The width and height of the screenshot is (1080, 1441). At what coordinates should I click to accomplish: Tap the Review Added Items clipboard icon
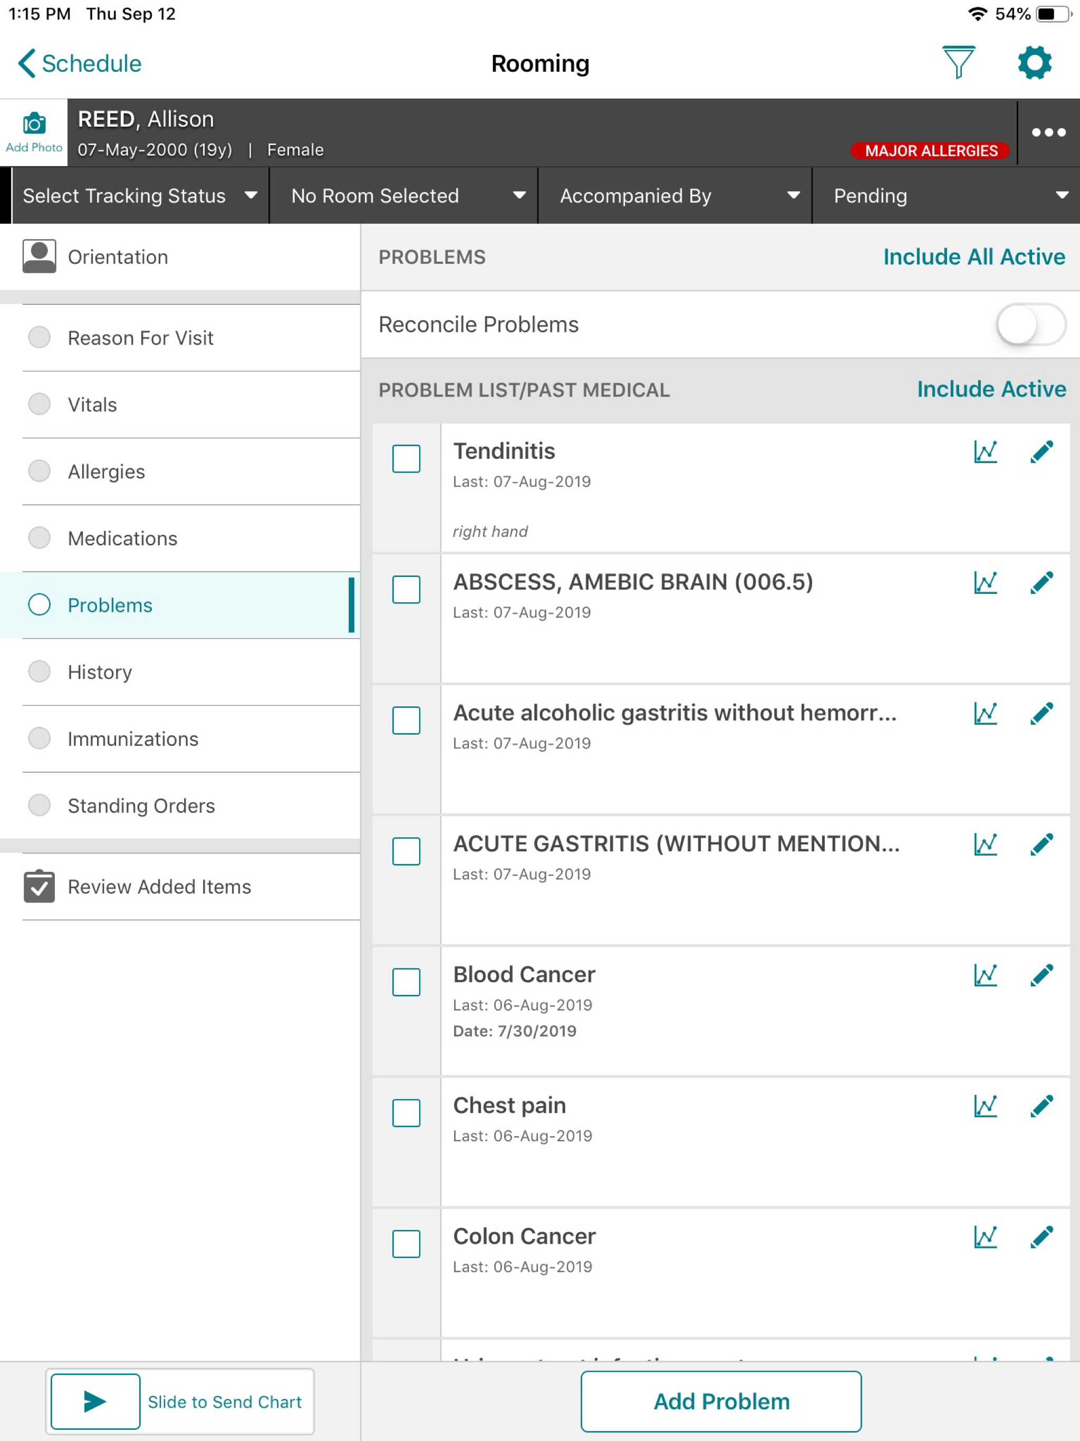(x=39, y=886)
